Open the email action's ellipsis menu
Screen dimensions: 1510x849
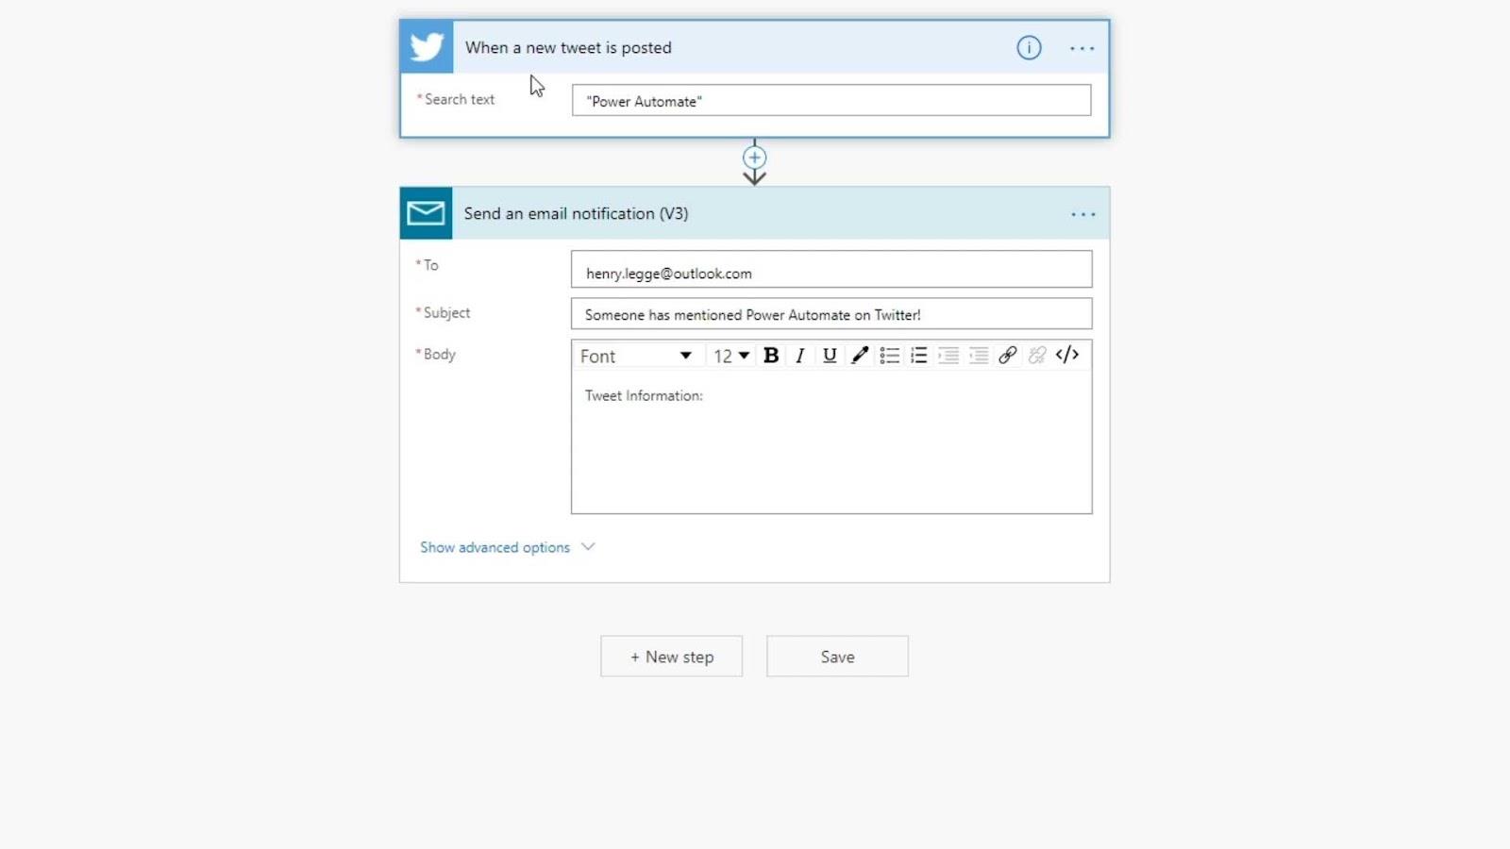pyautogui.click(x=1083, y=214)
